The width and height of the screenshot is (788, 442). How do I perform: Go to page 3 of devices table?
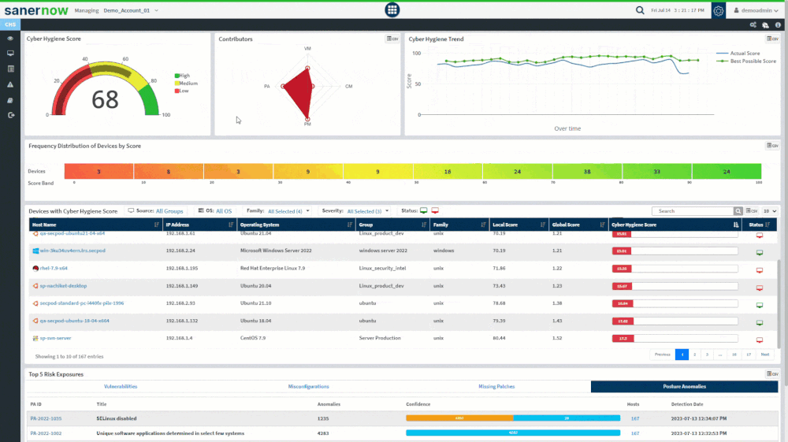(x=707, y=355)
